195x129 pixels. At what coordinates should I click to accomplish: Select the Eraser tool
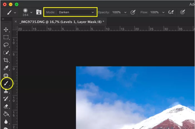(6, 106)
